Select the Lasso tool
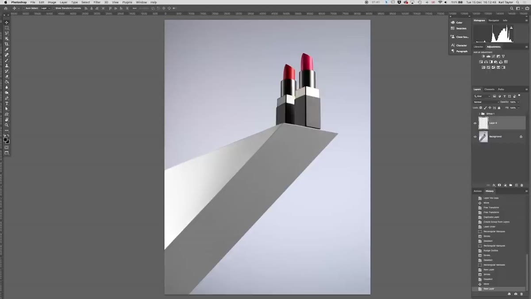This screenshot has width=531, height=299. click(7, 33)
